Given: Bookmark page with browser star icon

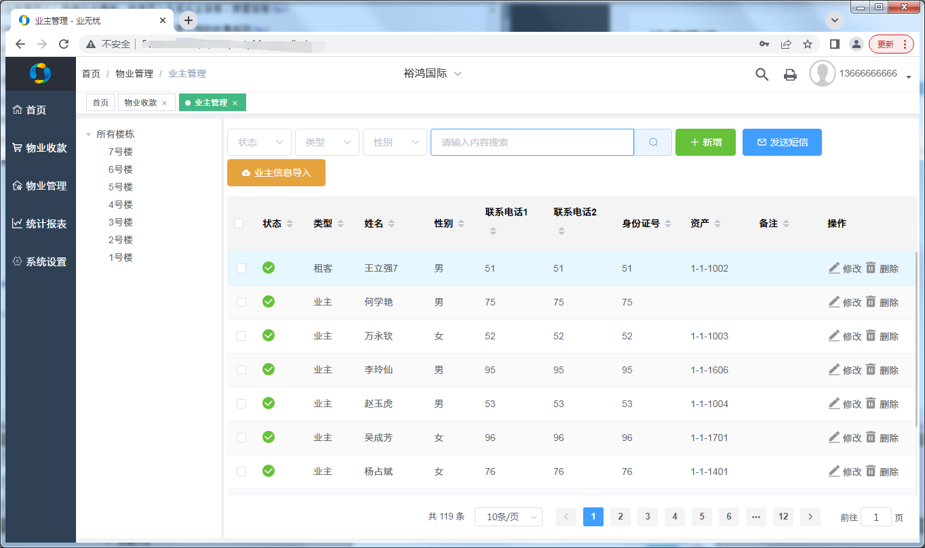Looking at the screenshot, I should pos(807,44).
